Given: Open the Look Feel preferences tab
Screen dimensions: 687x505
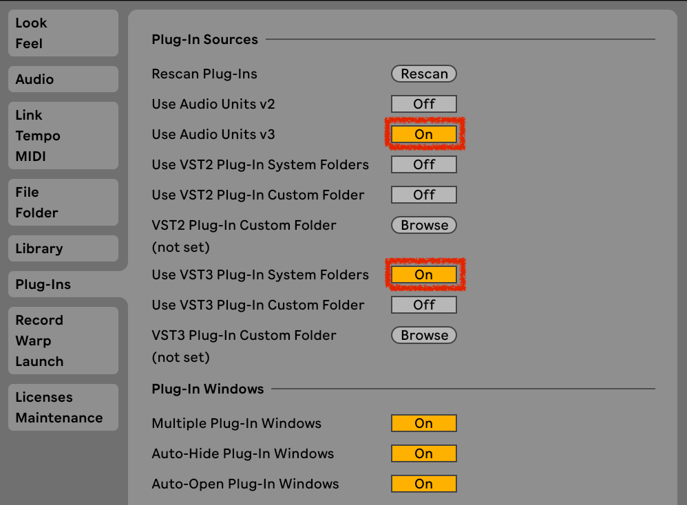Looking at the screenshot, I should [x=63, y=33].
